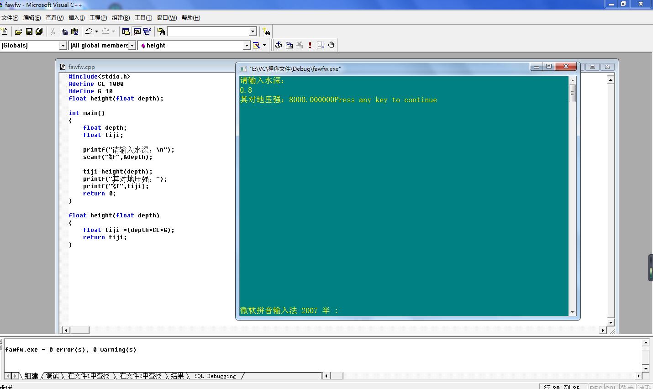Click console window scrollbar thumb
Screen dimensions: 653x389
(572, 93)
